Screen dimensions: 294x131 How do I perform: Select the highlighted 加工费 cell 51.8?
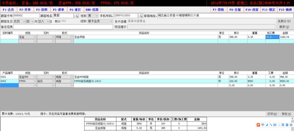pyautogui.click(x=272, y=37)
